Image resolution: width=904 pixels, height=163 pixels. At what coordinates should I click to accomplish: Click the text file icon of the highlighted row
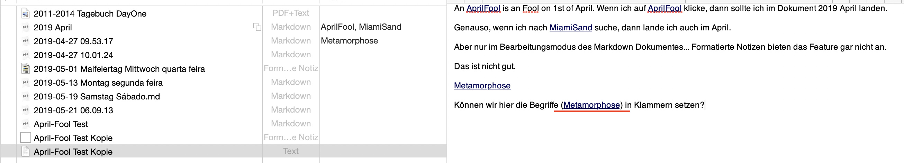[26, 152]
